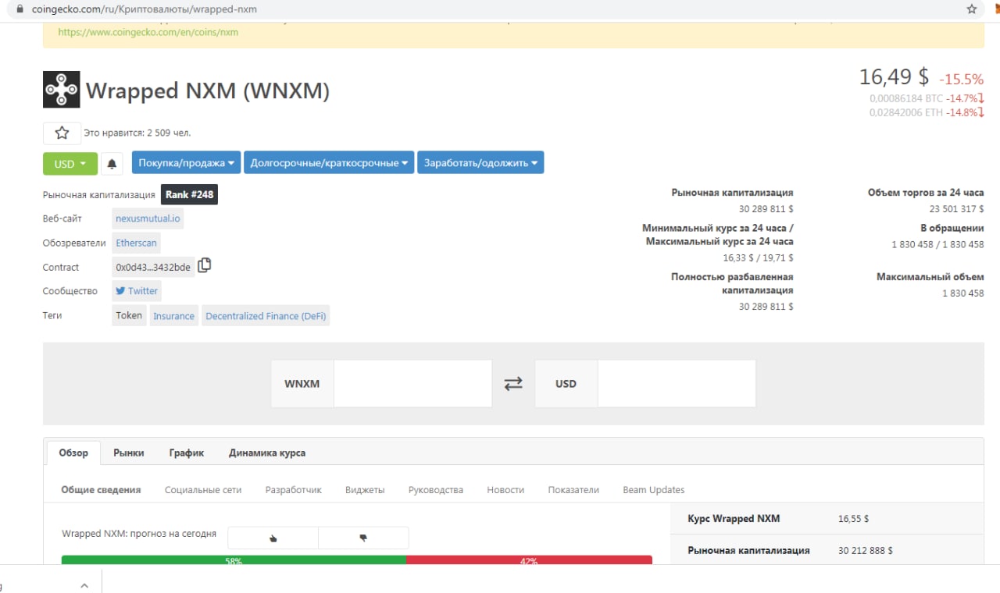Click the -15.5% price change

pyautogui.click(x=961, y=79)
